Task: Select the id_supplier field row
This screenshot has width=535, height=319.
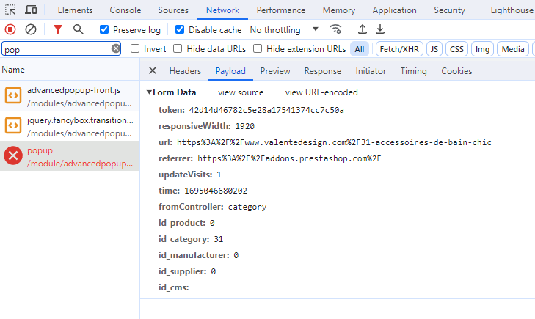Action: 187,271
